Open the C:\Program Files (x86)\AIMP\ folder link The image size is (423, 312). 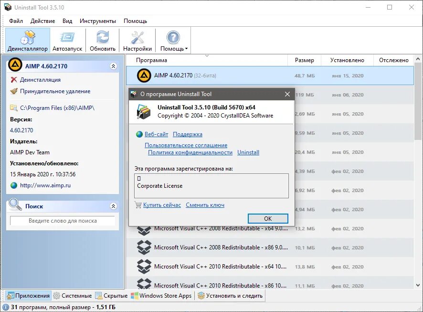[57, 108]
